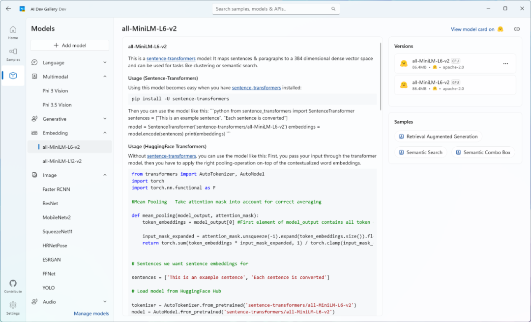
Task: Click the search magnifier icon
Action: pyautogui.click(x=333, y=9)
